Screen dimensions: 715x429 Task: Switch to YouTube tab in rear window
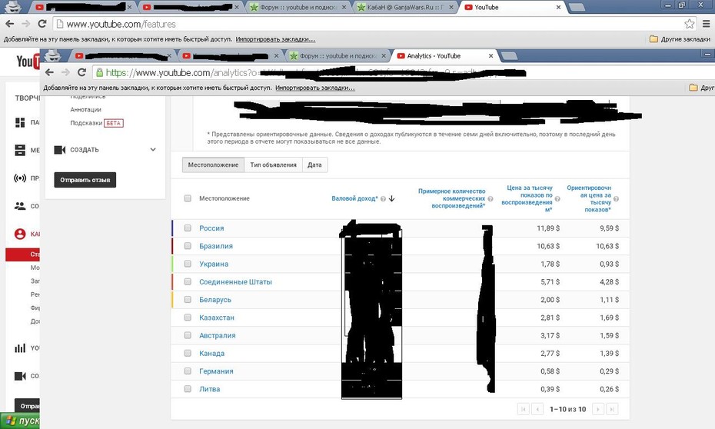pos(511,7)
